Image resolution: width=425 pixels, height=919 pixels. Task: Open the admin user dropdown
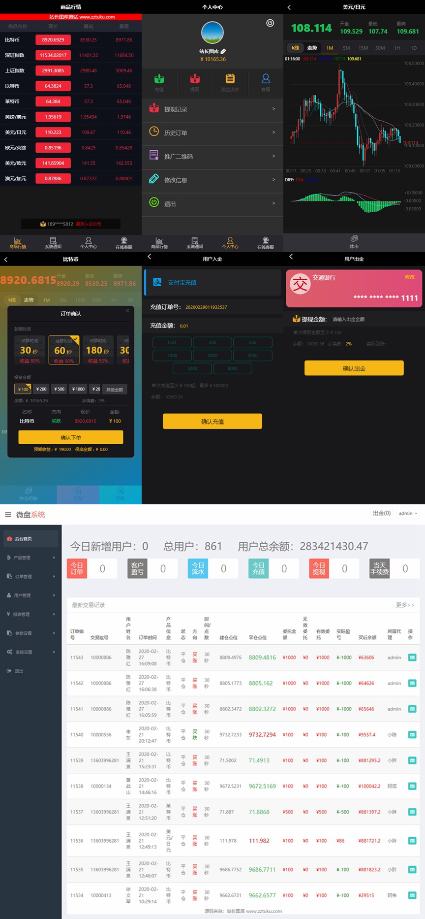[x=408, y=513]
